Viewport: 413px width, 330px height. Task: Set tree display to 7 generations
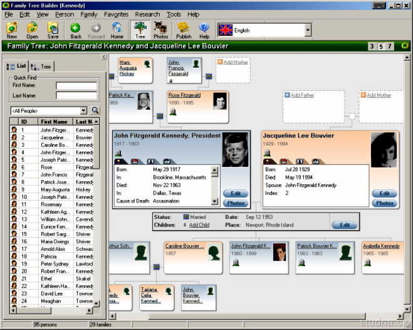(390, 46)
